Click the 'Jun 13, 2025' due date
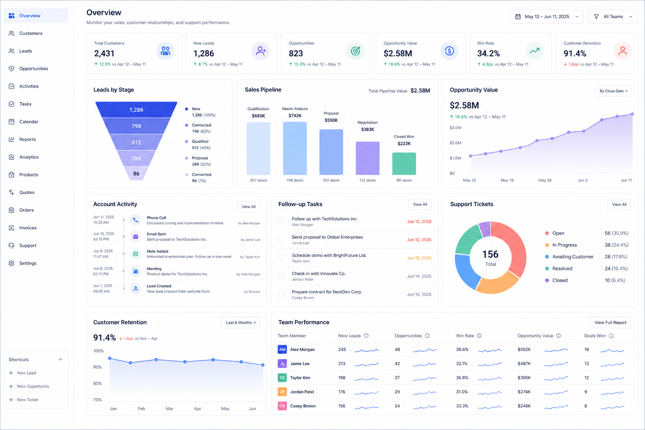The height and width of the screenshot is (430, 645). tap(419, 258)
